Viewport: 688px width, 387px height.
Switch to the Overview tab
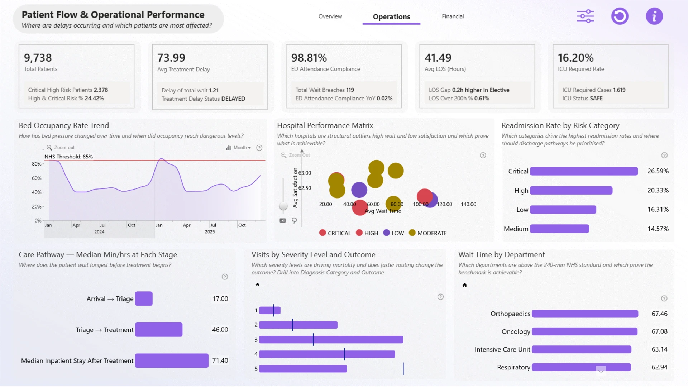330,16
